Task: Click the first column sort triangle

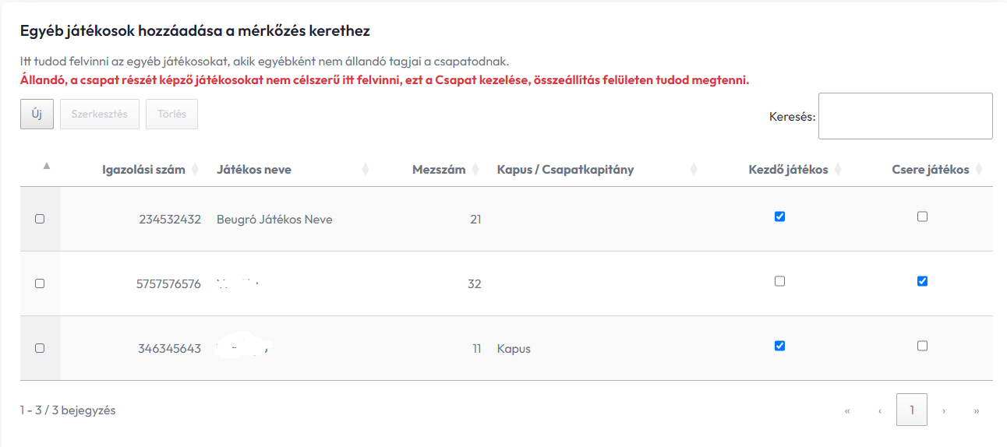Action: click(x=46, y=166)
